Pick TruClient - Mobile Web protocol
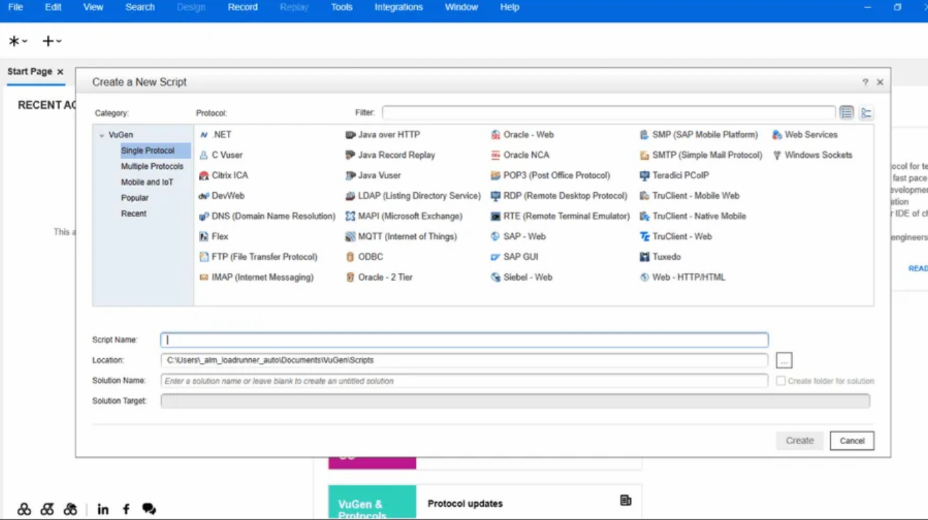928x520 pixels. 690,196
